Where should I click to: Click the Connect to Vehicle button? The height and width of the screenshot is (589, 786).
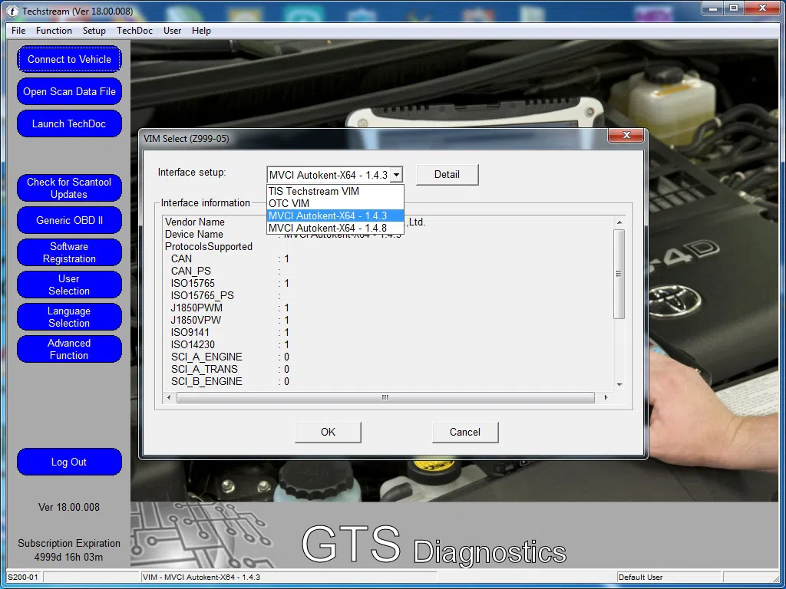tap(69, 60)
